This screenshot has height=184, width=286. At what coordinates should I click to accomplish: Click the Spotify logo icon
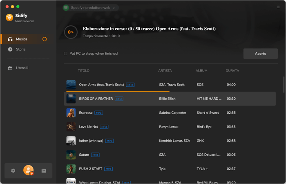[66, 8]
